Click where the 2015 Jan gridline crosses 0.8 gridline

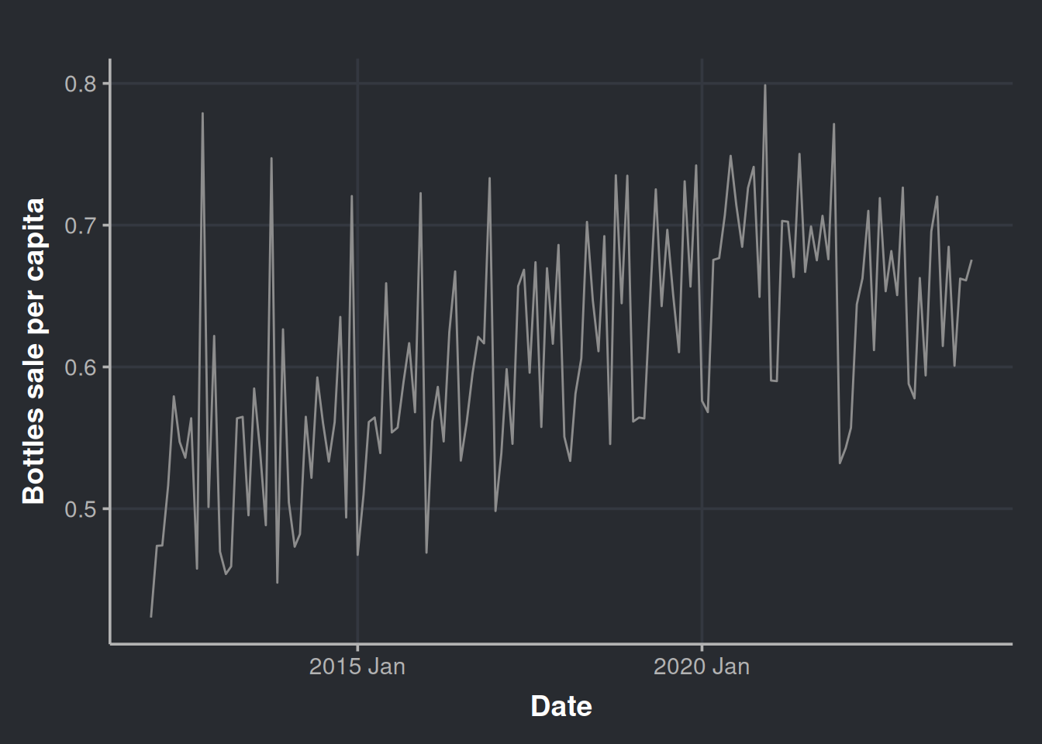pyautogui.click(x=357, y=84)
